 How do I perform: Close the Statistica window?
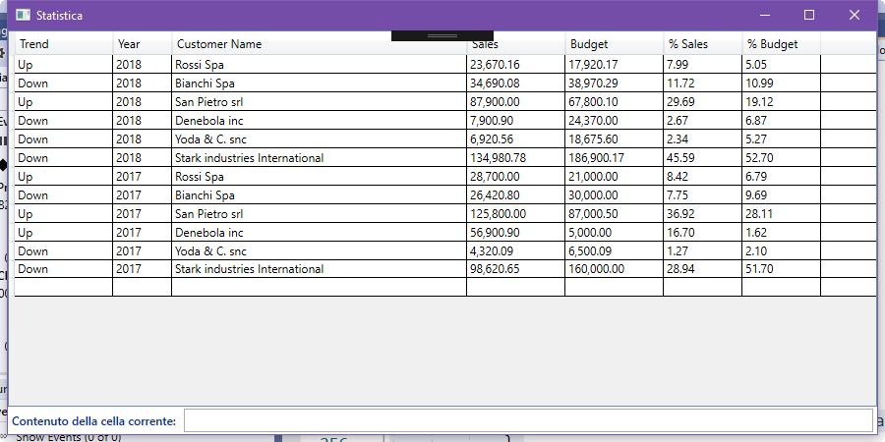pos(854,15)
